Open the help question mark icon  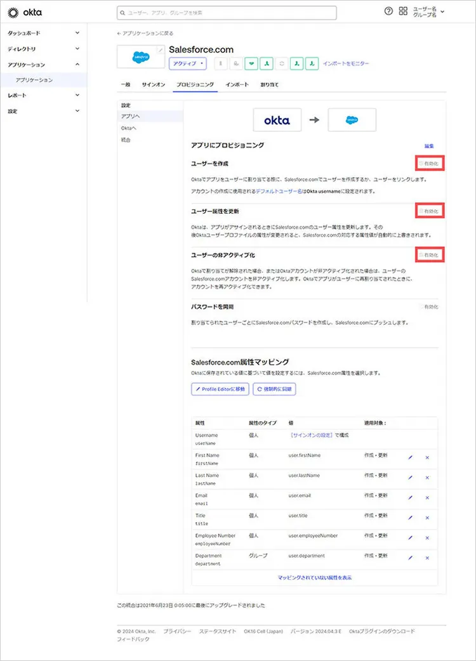pyautogui.click(x=388, y=11)
